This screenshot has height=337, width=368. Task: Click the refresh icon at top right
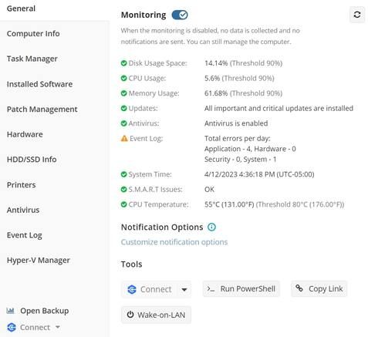click(357, 15)
